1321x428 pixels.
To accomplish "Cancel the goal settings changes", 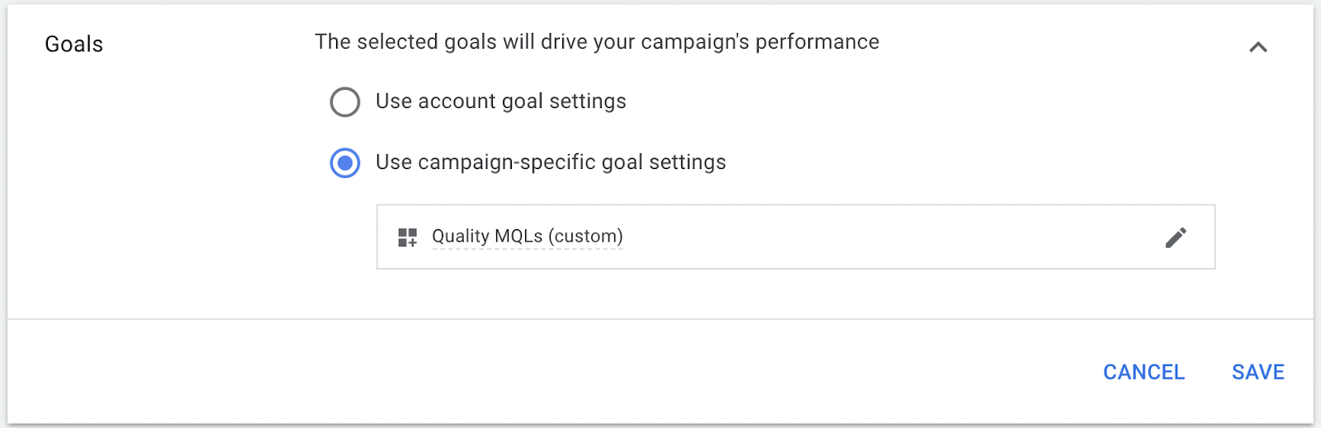I will click(x=1143, y=373).
